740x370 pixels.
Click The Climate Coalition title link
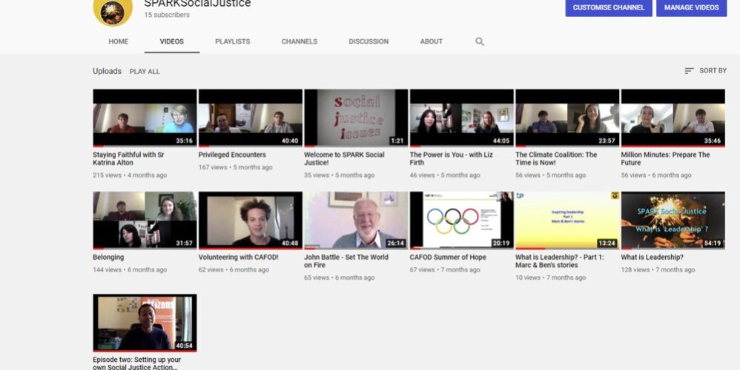(x=556, y=158)
